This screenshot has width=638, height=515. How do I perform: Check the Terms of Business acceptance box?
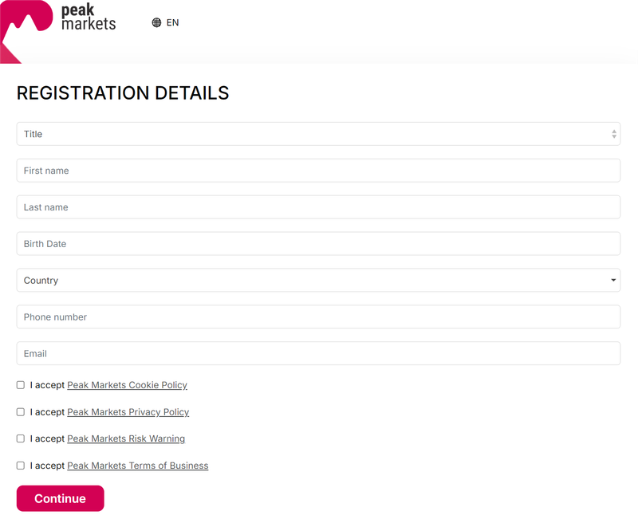tap(21, 466)
